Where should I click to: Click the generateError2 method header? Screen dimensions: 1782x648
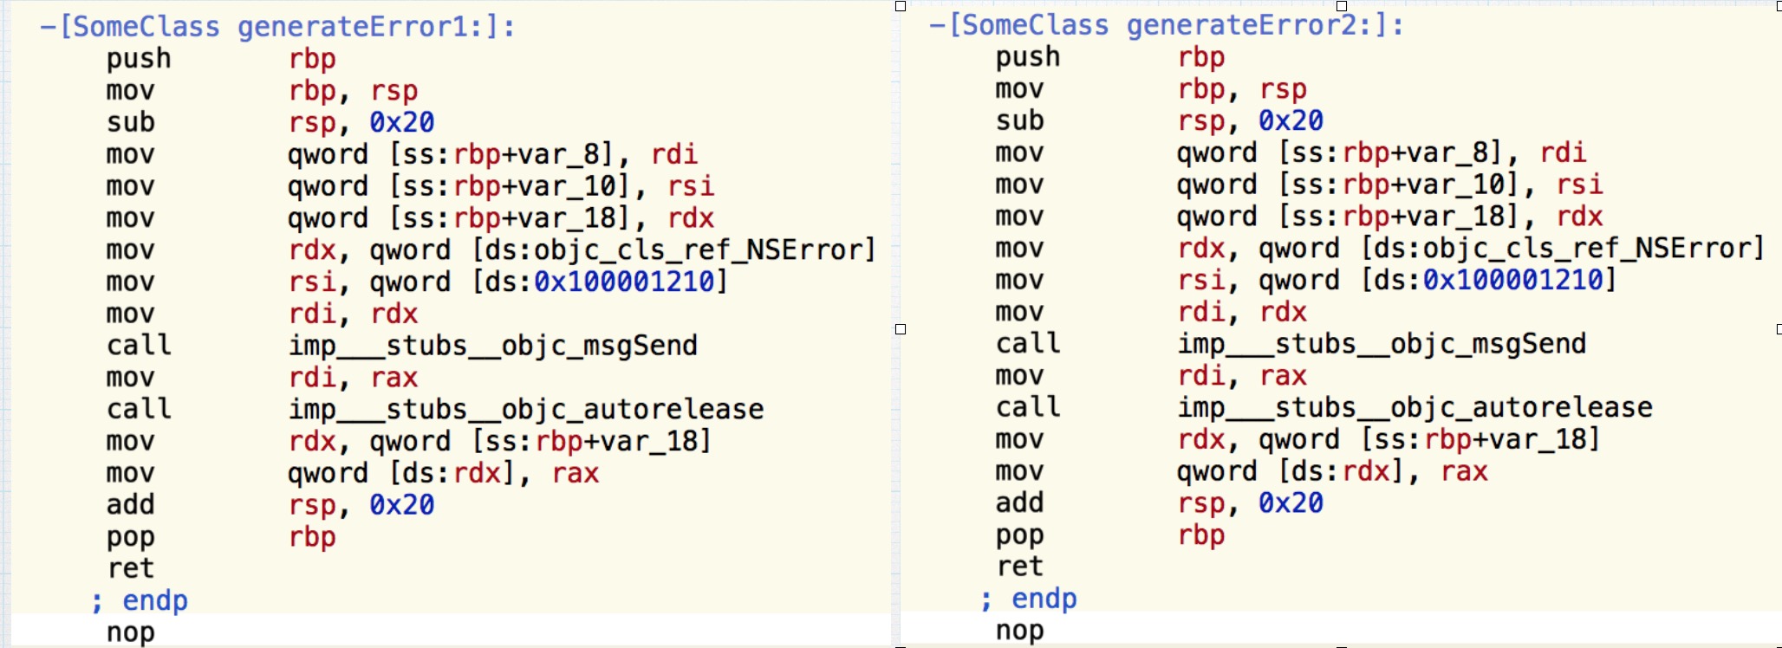point(1166,25)
